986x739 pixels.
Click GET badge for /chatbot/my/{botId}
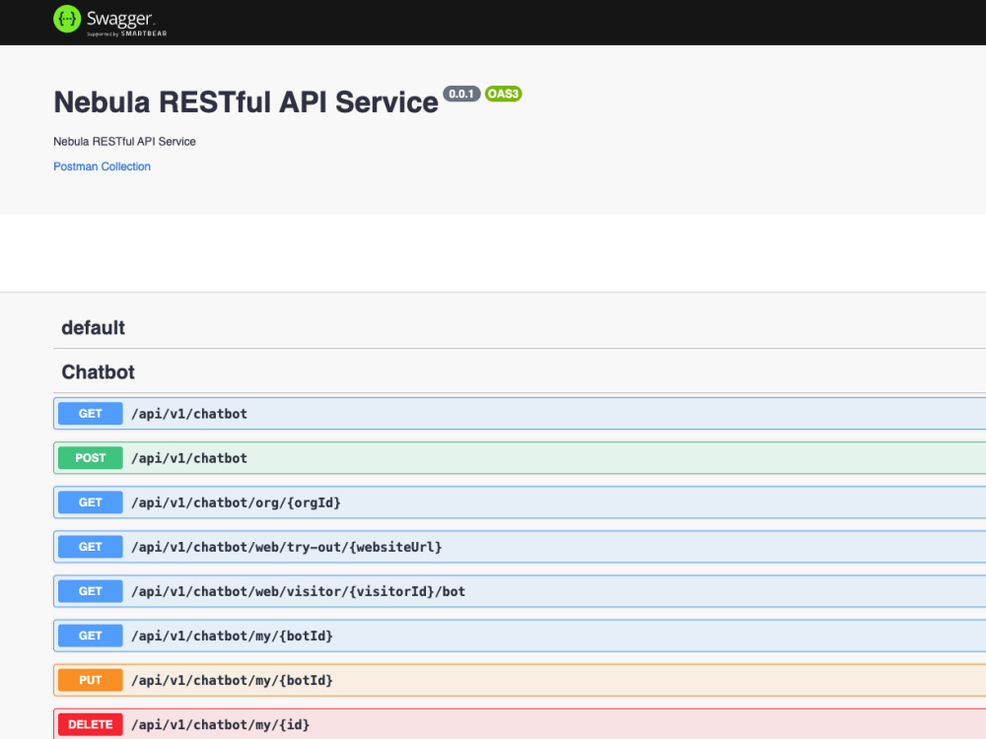coord(91,636)
